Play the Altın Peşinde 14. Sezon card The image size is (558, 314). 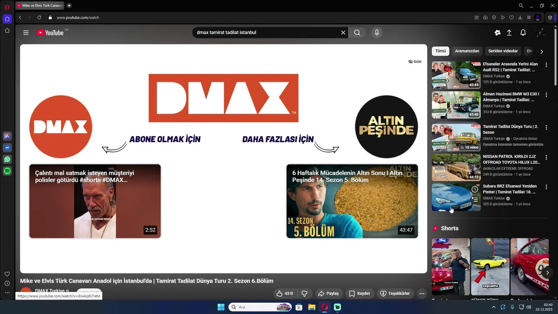point(352,201)
